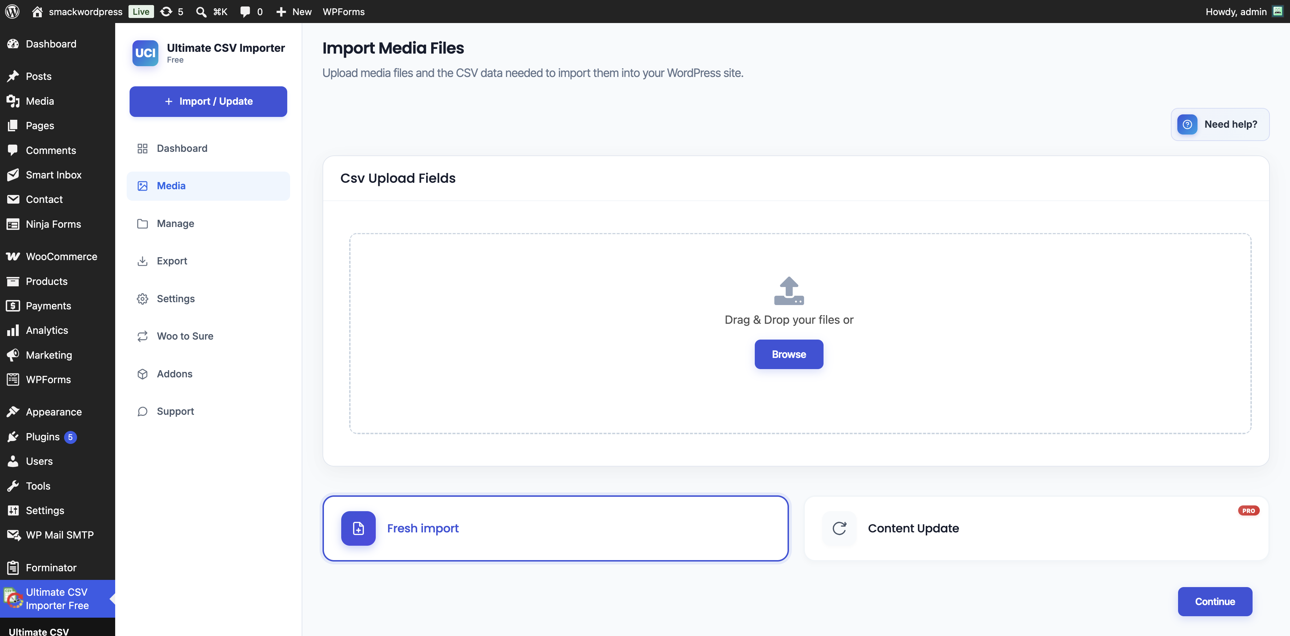Click the upload tray icon in drop zone
Viewport: 1290px width, 636px height.
(x=789, y=291)
